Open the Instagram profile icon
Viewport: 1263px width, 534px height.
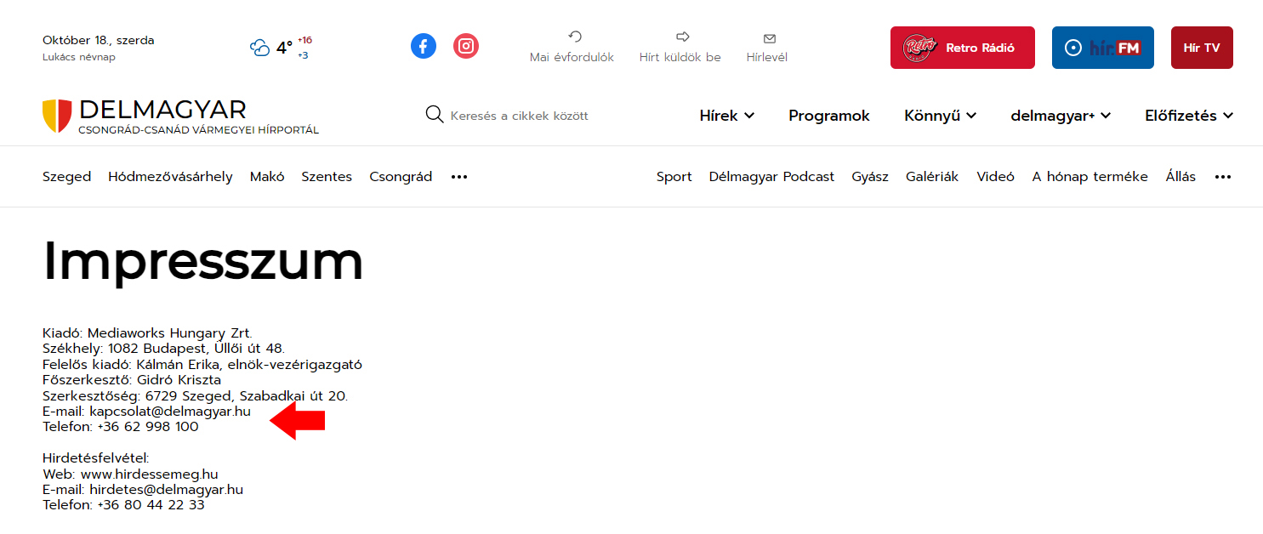pos(466,46)
